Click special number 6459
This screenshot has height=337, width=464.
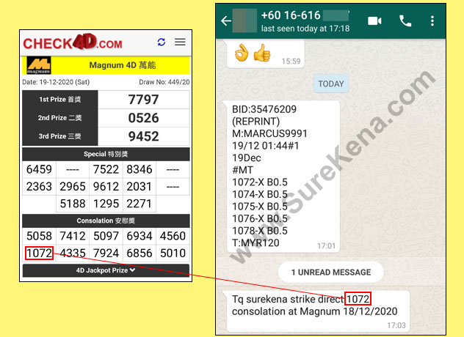pyautogui.click(x=39, y=169)
